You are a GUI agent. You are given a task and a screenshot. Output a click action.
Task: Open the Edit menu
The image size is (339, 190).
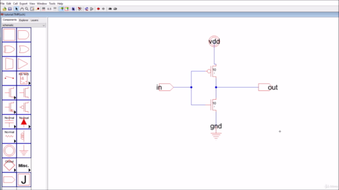coord(8,4)
